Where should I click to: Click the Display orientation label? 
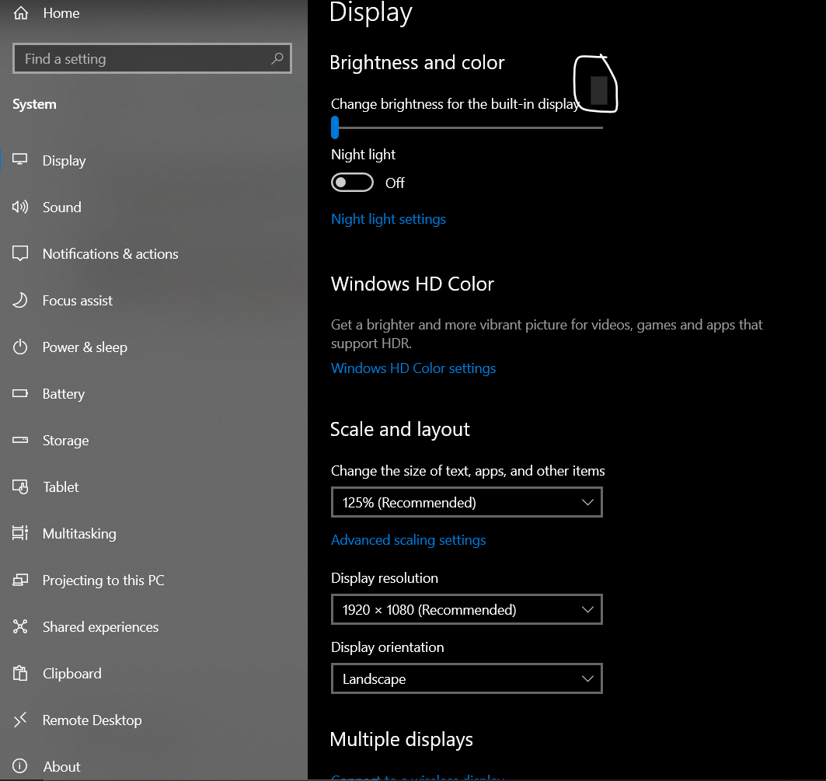tap(387, 647)
